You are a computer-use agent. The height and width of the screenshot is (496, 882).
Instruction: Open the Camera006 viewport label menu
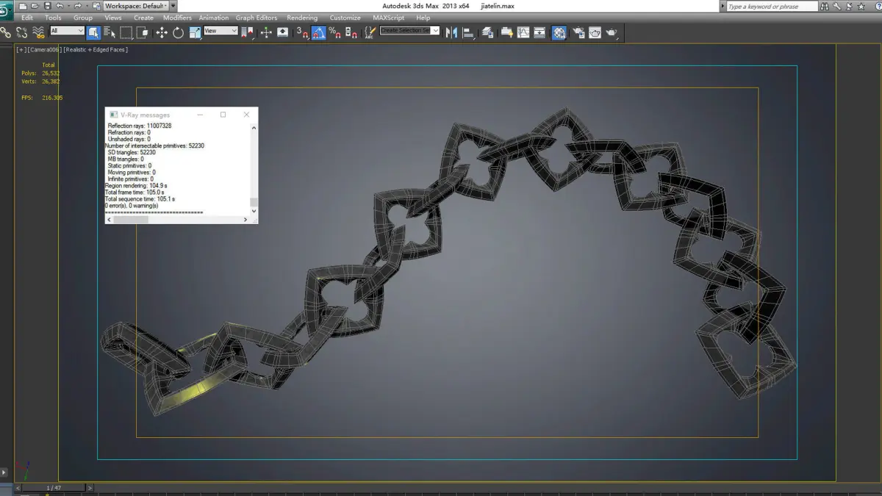coord(43,50)
